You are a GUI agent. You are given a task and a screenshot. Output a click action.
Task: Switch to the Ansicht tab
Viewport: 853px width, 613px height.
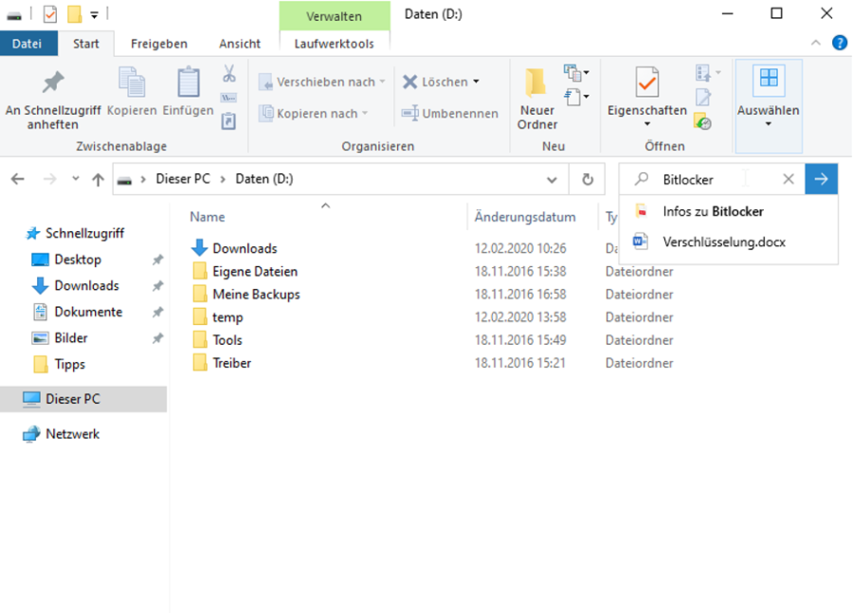point(240,43)
